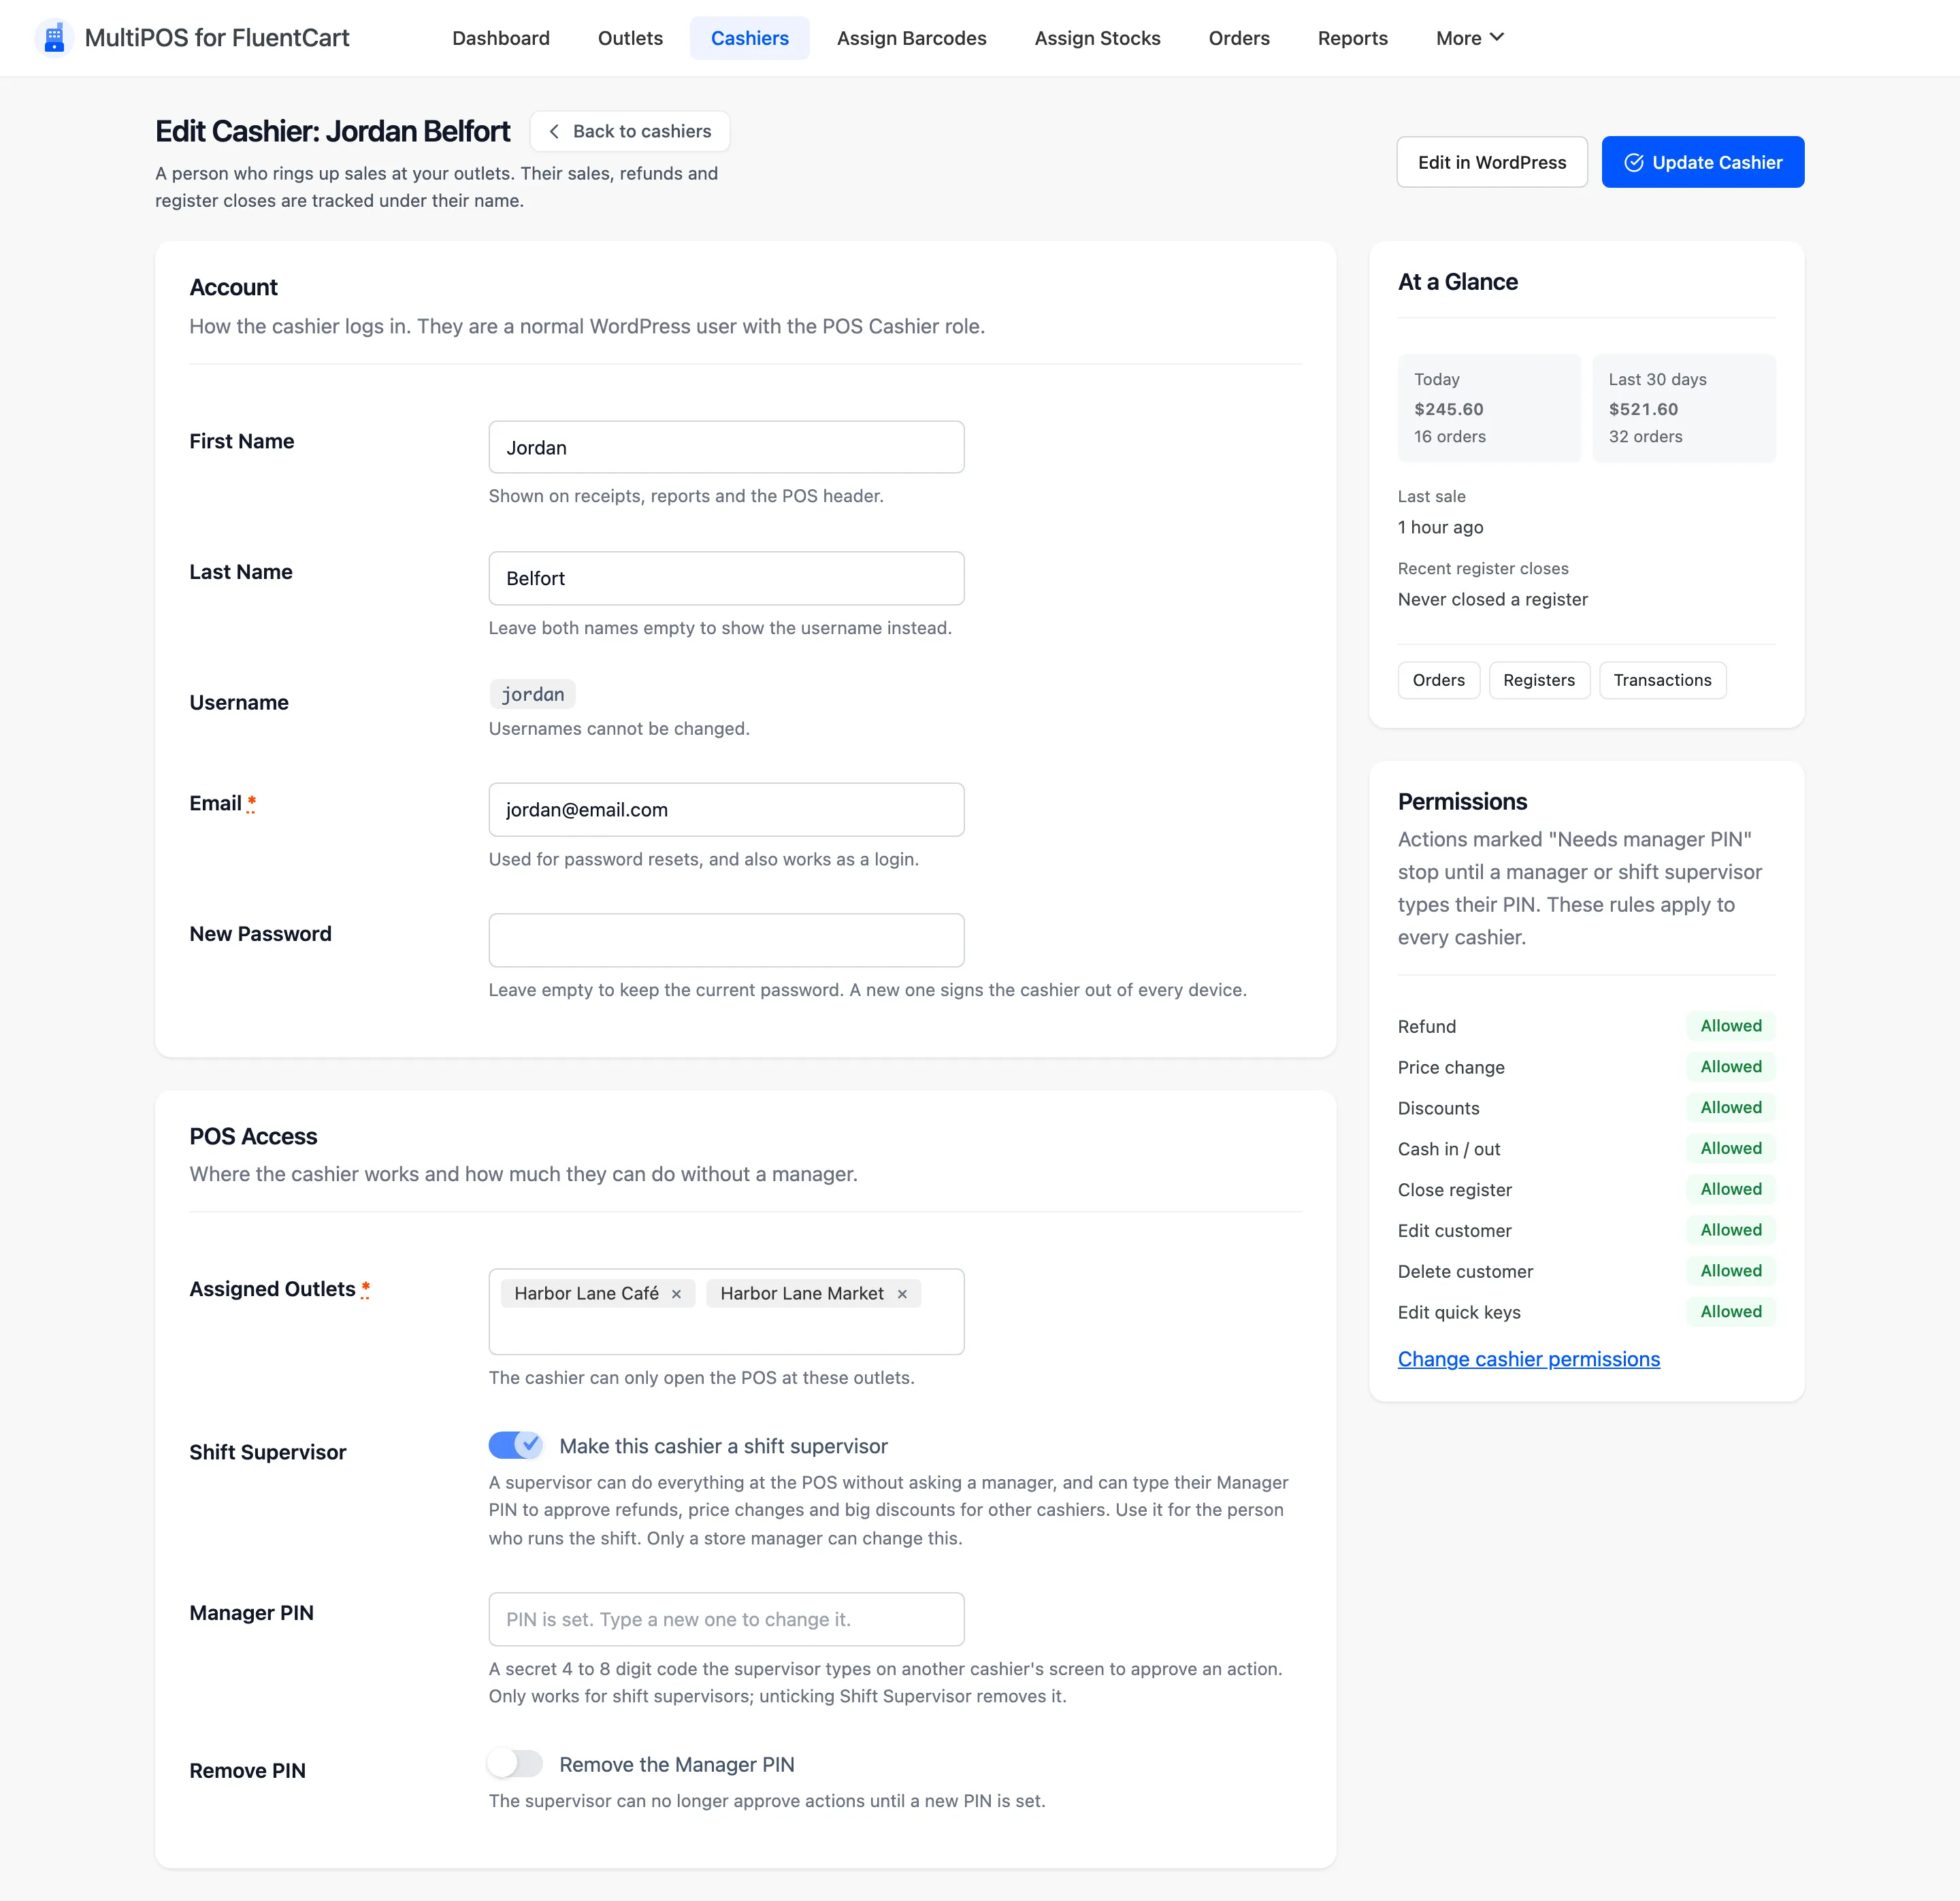Click Edit in WordPress button
The image size is (1960, 1901).
pyautogui.click(x=1492, y=162)
